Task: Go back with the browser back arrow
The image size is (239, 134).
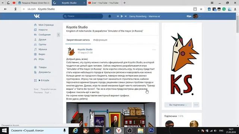Action: click(6, 9)
